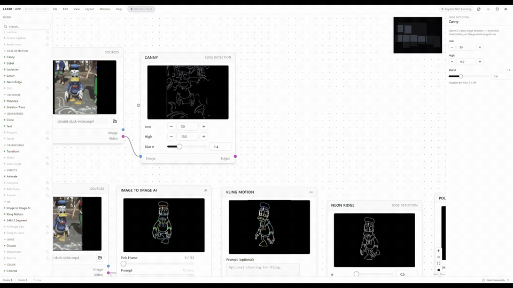The image size is (513, 288).
Task: Select Canny in the nodes list
Action: [x=11, y=57]
